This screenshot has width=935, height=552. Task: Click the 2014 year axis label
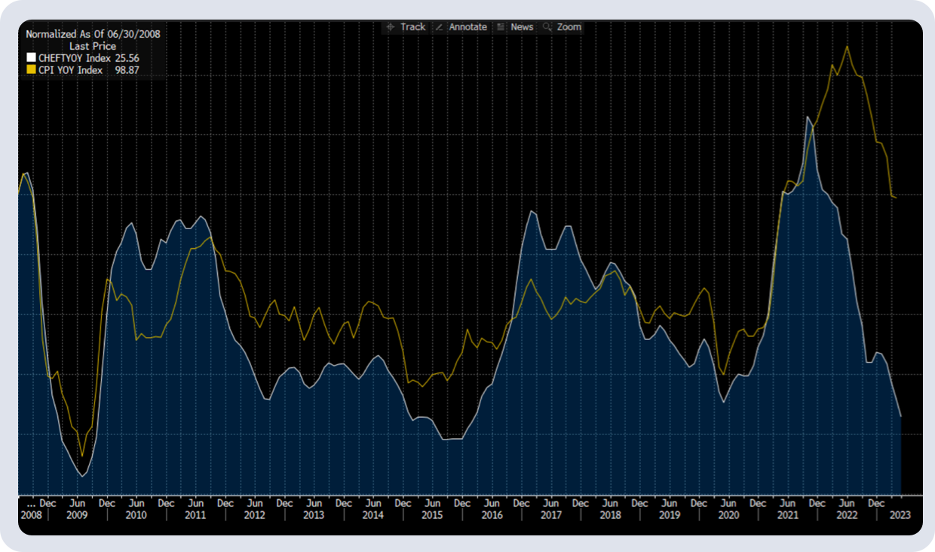(372, 515)
